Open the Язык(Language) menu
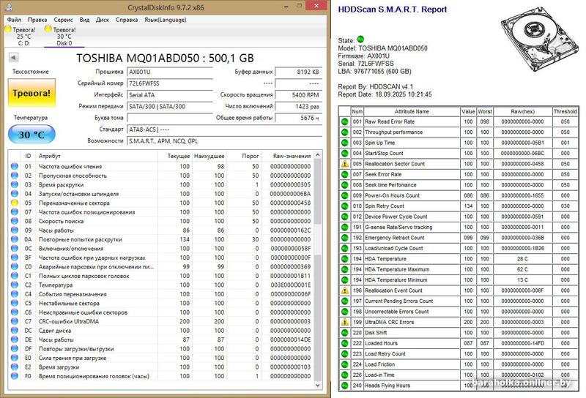 [x=166, y=20]
